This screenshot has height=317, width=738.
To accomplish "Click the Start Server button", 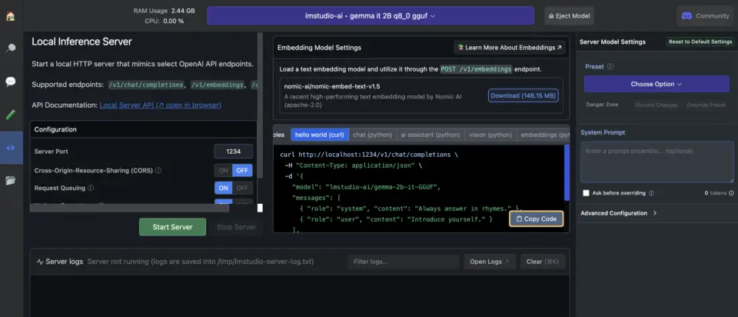I will [x=172, y=227].
